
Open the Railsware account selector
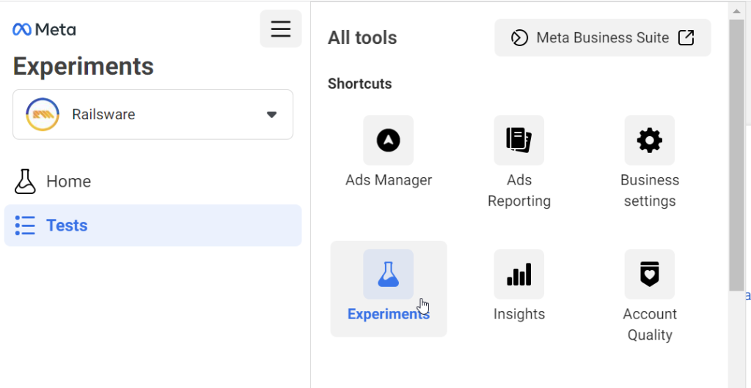pyautogui.click(x=153, y=114)
